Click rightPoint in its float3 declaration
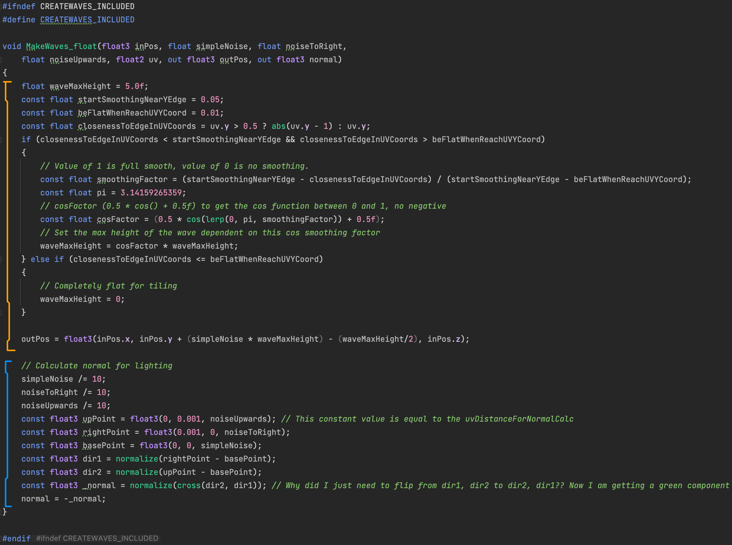 (x=106, y=432)
